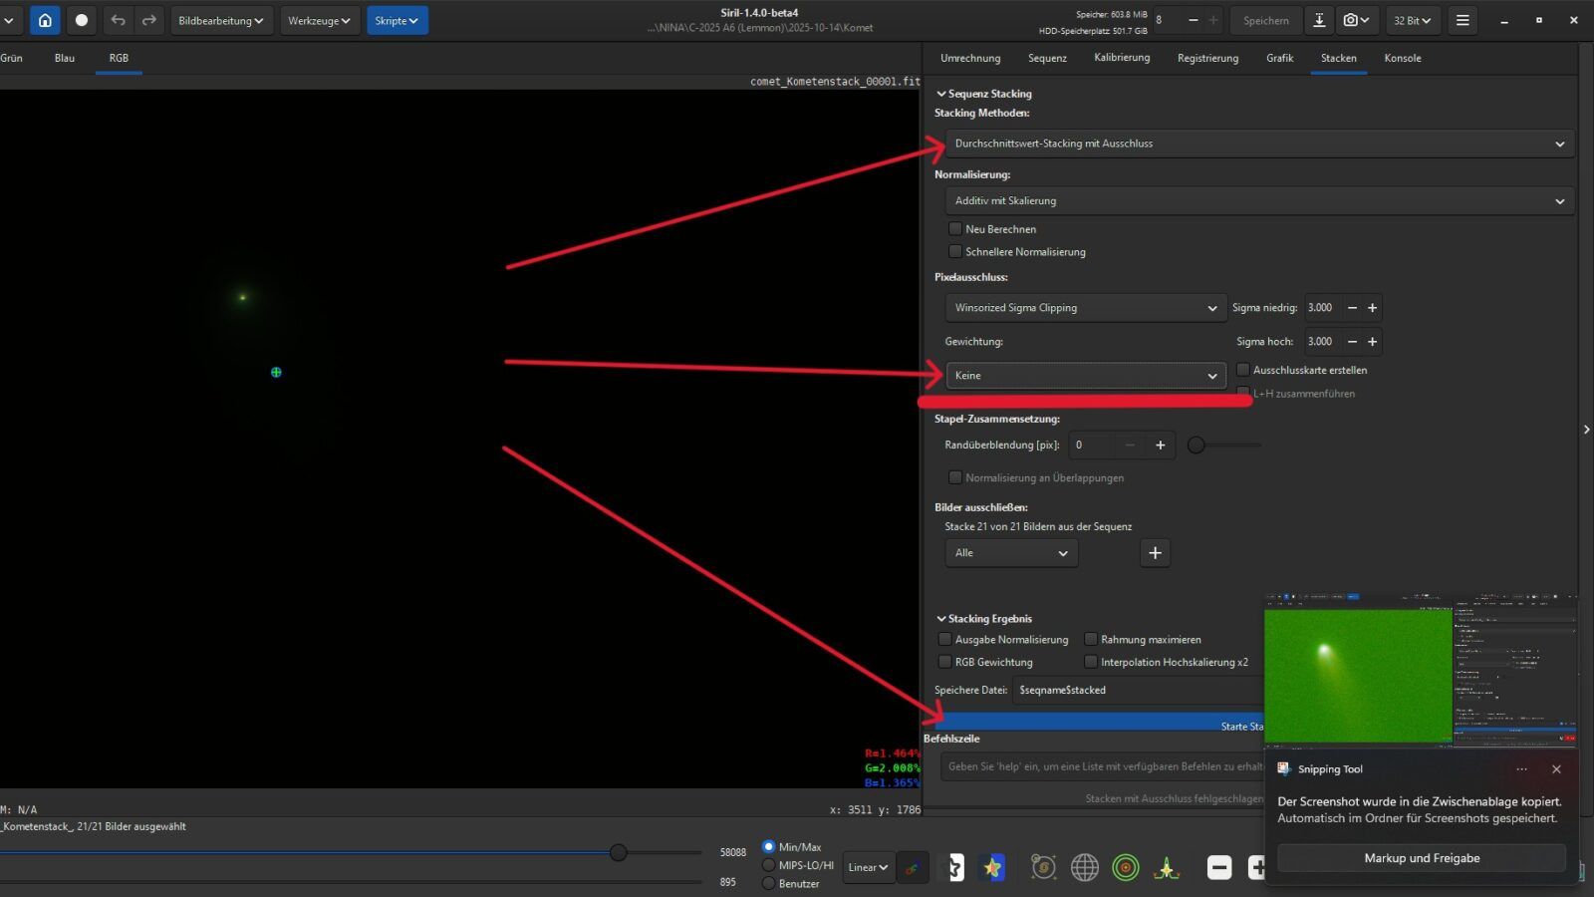
Task: Enable the Neu Berechnen checkbox
Action: [x=955, y=229]
